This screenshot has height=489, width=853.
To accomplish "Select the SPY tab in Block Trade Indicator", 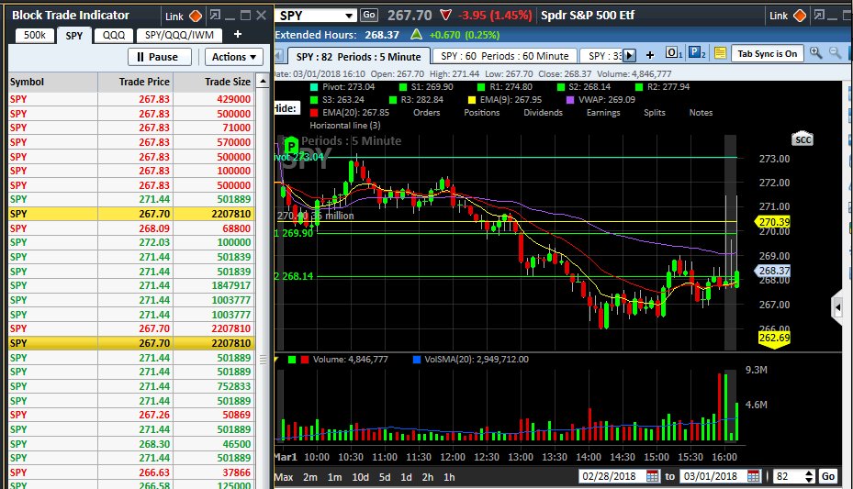I will (74, 36).
